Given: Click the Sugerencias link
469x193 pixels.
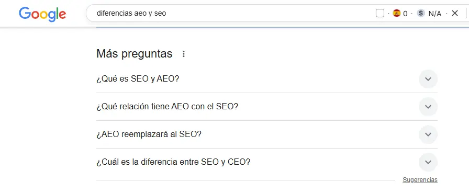Looking at the screenshot, I should (x=420, y=180).
